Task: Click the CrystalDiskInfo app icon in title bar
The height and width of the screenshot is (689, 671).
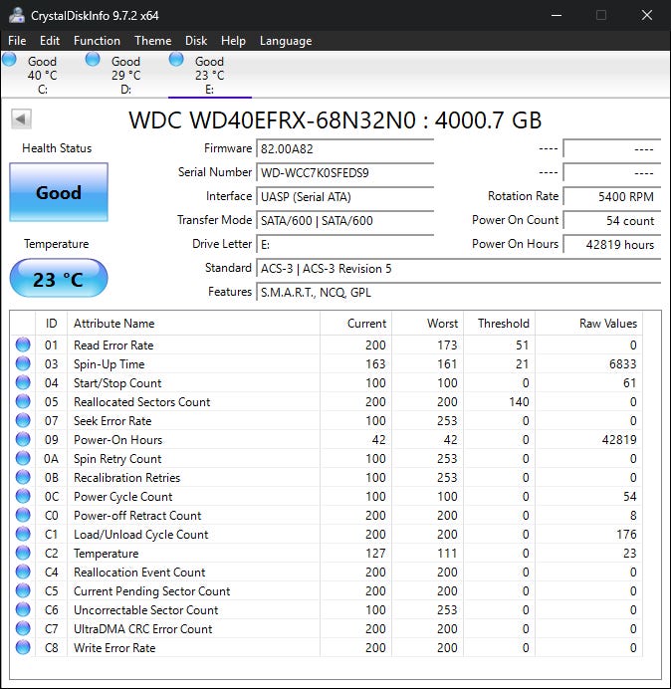Action: pyautogui.click(x=16, y=15)
